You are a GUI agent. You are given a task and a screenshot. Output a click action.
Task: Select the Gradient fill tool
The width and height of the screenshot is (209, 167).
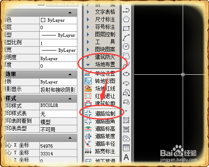[x=126, y=129]
